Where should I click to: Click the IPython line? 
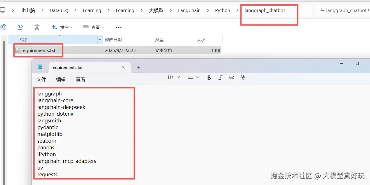[x=47, y=154]
